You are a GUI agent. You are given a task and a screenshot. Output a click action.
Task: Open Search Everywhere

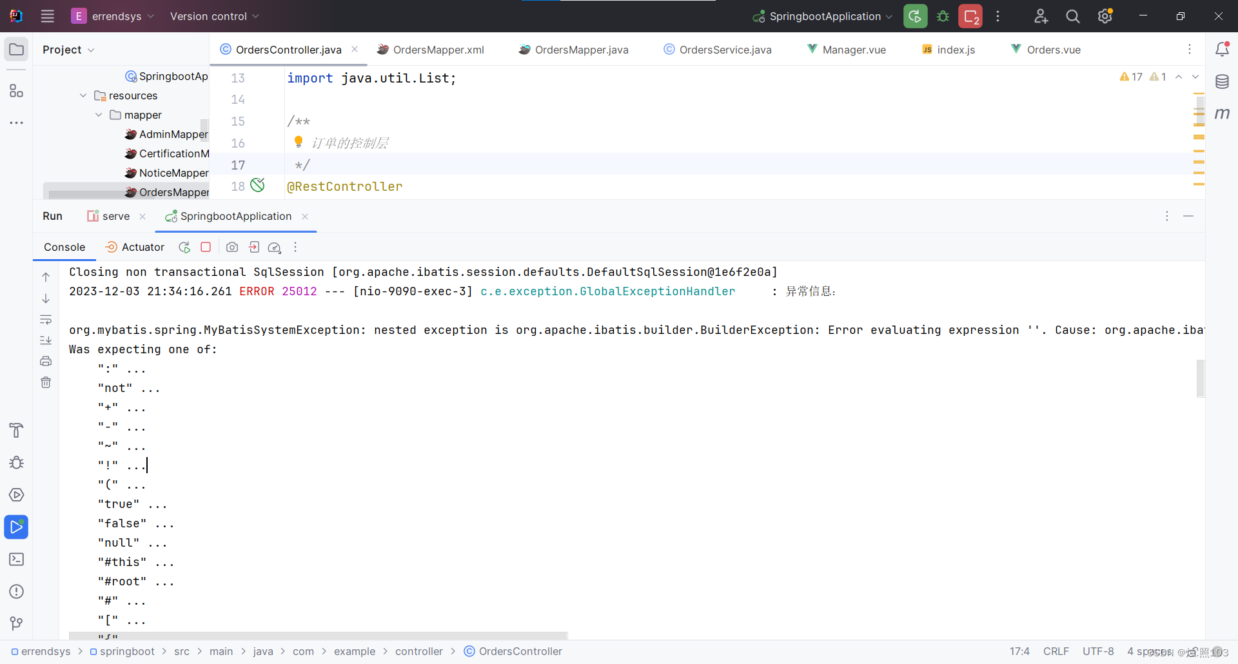point(1072,16)
